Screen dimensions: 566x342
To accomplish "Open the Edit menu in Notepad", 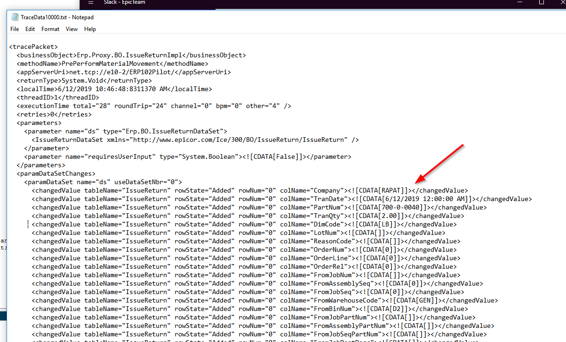I will click(30, 29).
